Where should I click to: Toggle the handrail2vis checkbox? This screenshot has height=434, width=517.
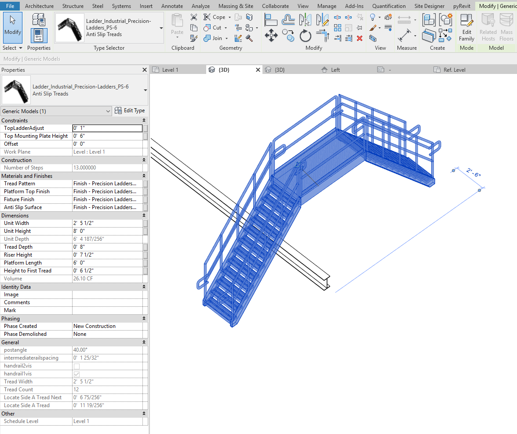[x=76, y=366]
